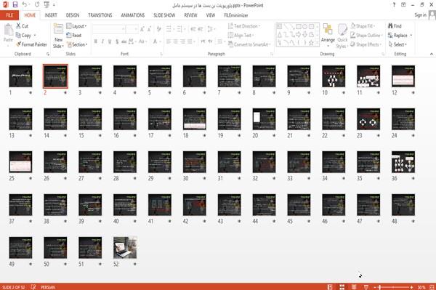Screen dimensions: 436x290
Task: Toggle Italic formatting
Action: [x=102, y=41]
